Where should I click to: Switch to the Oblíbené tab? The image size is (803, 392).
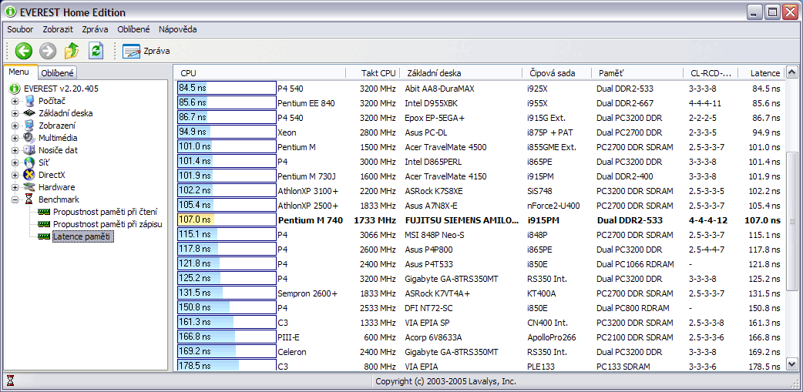click(x=57, y=73)
